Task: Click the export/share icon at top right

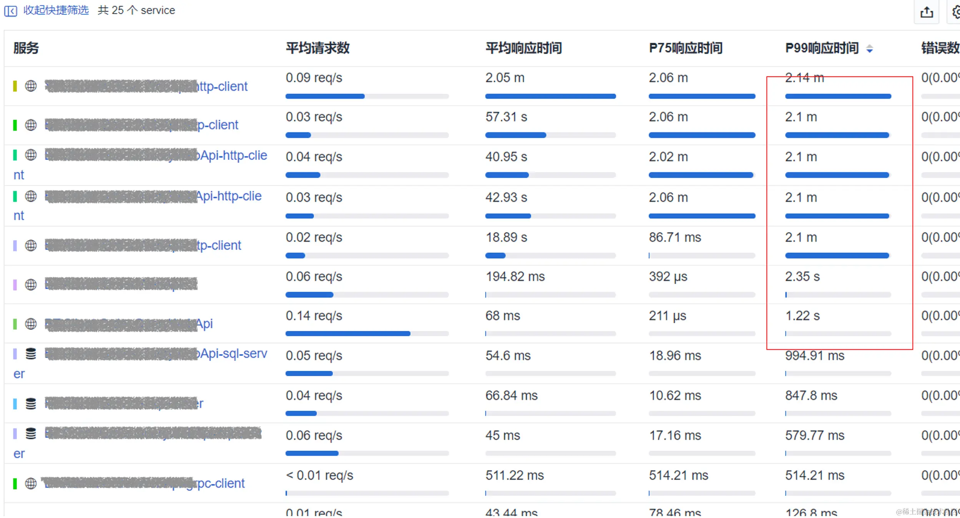Action: pos(926,12)
